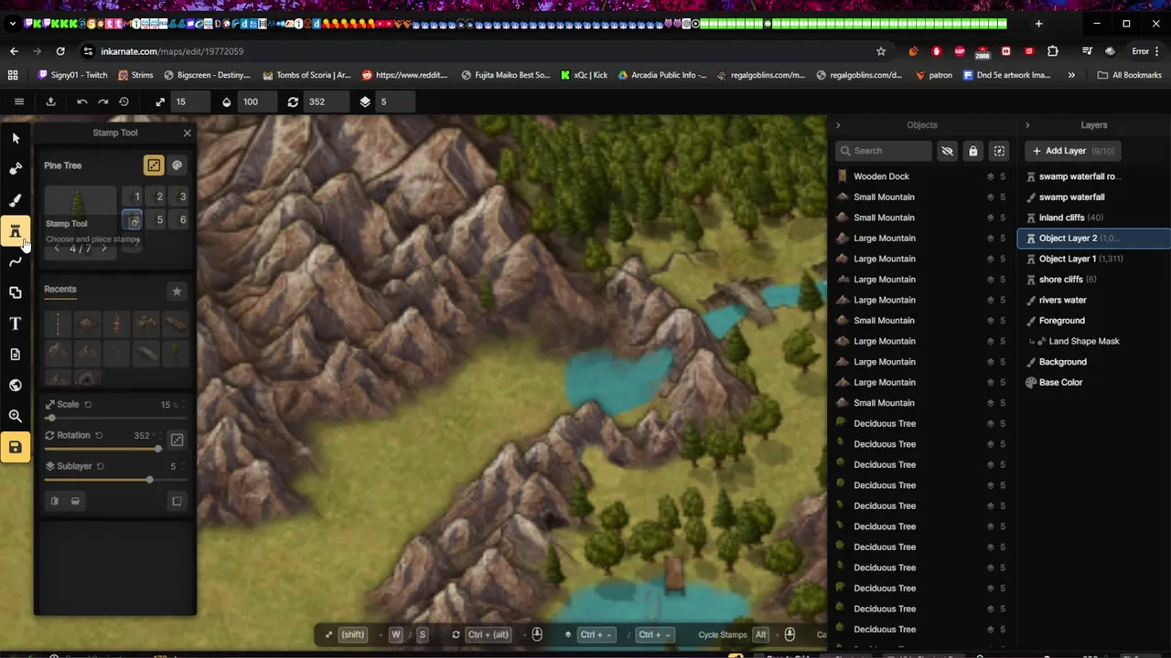Expand the bookmarks bar overflow chevron
The width and height of the screenshot is (1171, 658).
point(1071,75)
